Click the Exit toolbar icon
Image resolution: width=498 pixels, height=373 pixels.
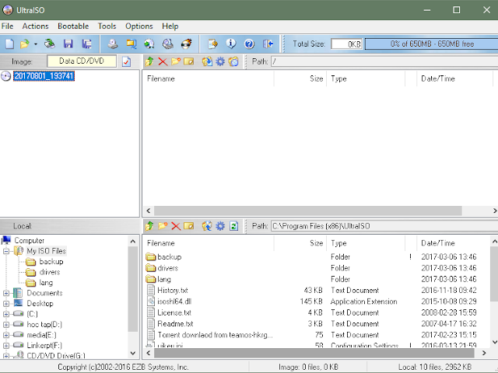268,44
